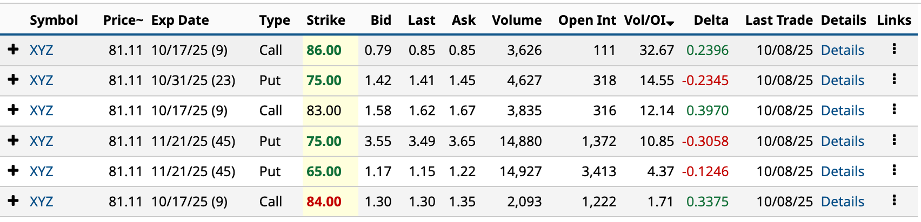Image resolution: width=921 pixels, height=222 pixels.
Task: Expand the 84.00 Call row plus icon
Action: coord(14,201)
